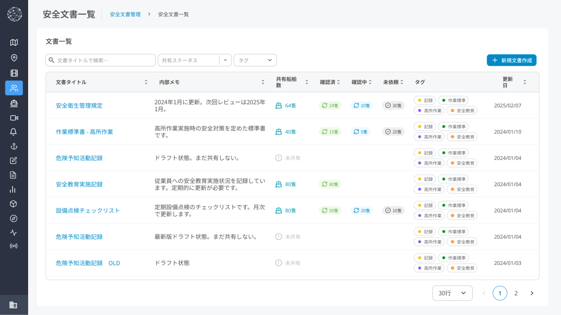
Task: Click the 未共有 icon in 危険予知活動記録 OLD row
Action: click(279, 263)
